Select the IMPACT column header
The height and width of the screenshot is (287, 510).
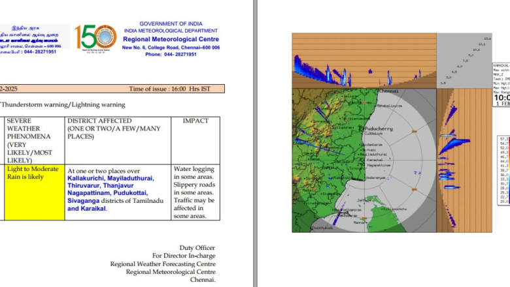pos(196,121)
